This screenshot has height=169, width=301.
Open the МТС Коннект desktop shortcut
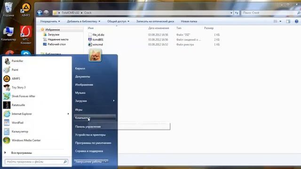(26, 35)
